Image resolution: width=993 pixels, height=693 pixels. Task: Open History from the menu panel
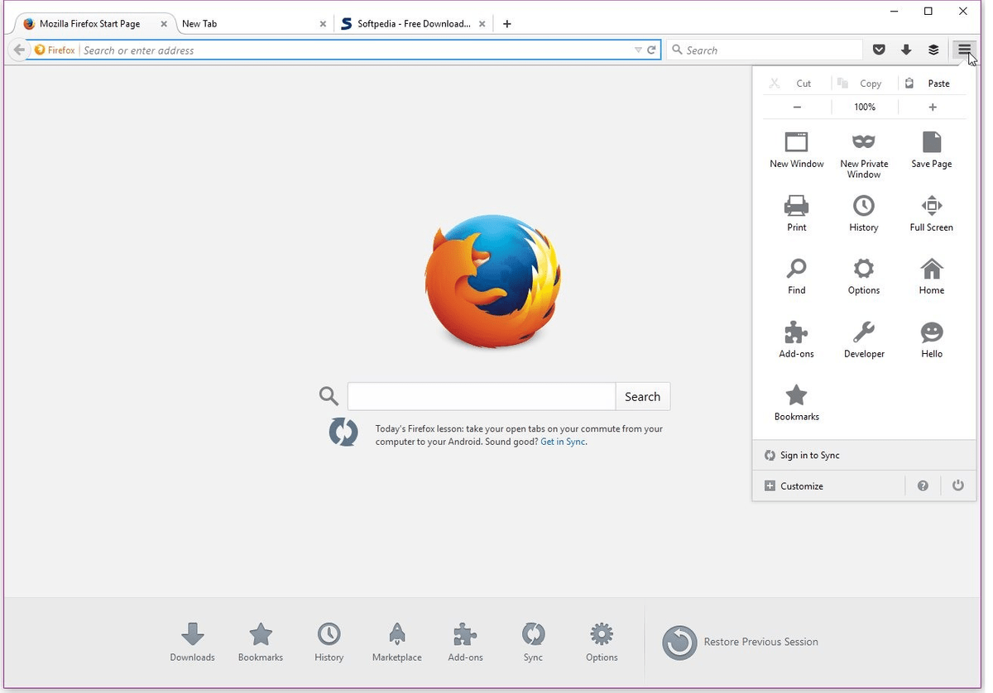pos(864,213)
